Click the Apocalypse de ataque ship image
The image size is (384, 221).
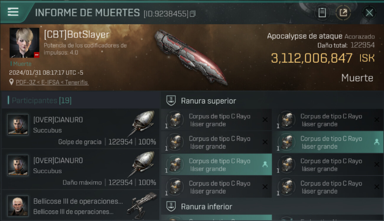click(x=191, y=57)
